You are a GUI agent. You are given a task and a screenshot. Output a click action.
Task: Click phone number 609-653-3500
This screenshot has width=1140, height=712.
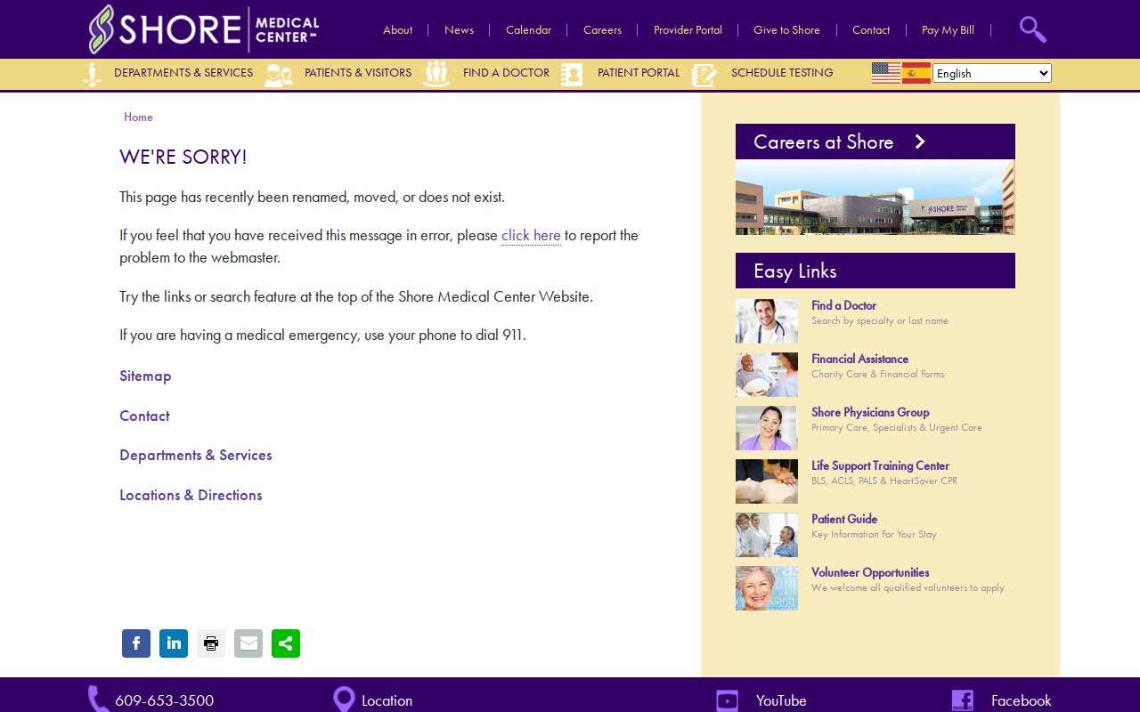click(164, 700)
